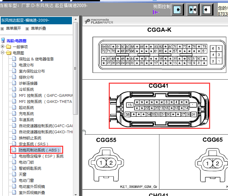Select 防抱死制动系统 (ABS) entry

39,150
